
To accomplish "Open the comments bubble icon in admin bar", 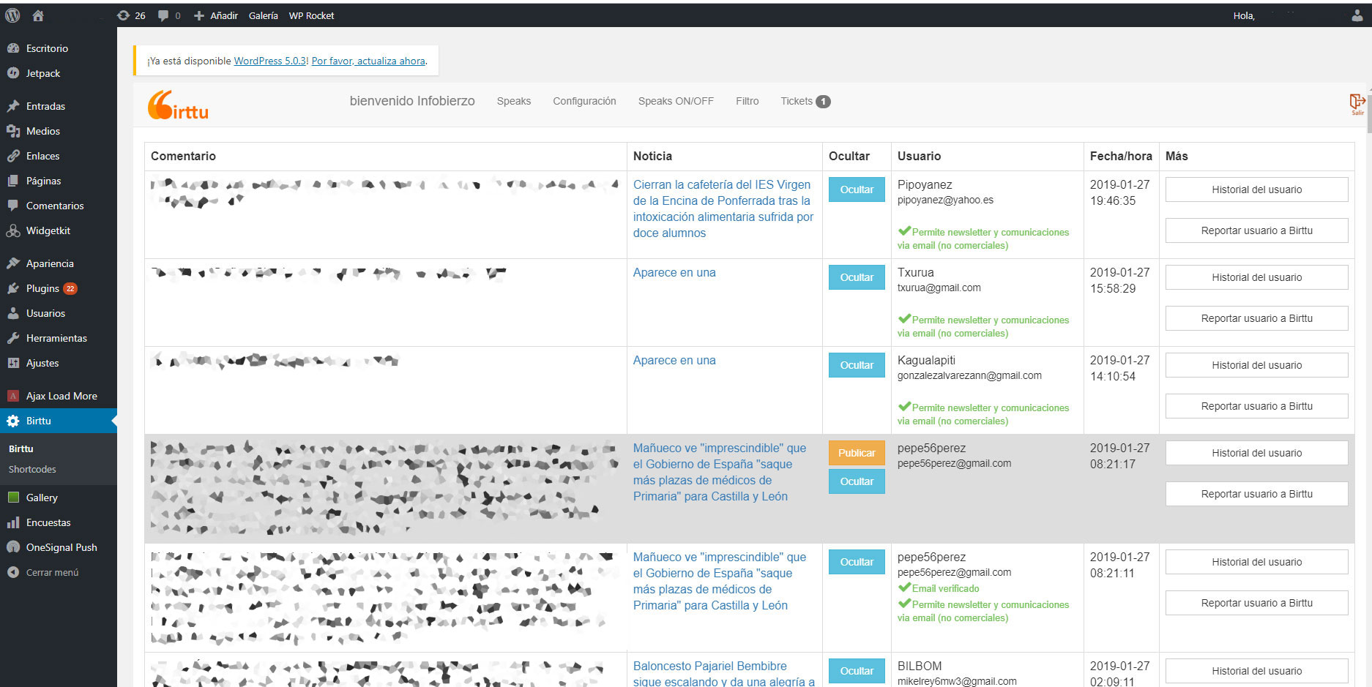I will tap(163, 15).
